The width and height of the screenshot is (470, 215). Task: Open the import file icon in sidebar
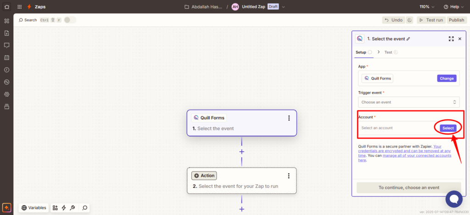click(6, 33)
